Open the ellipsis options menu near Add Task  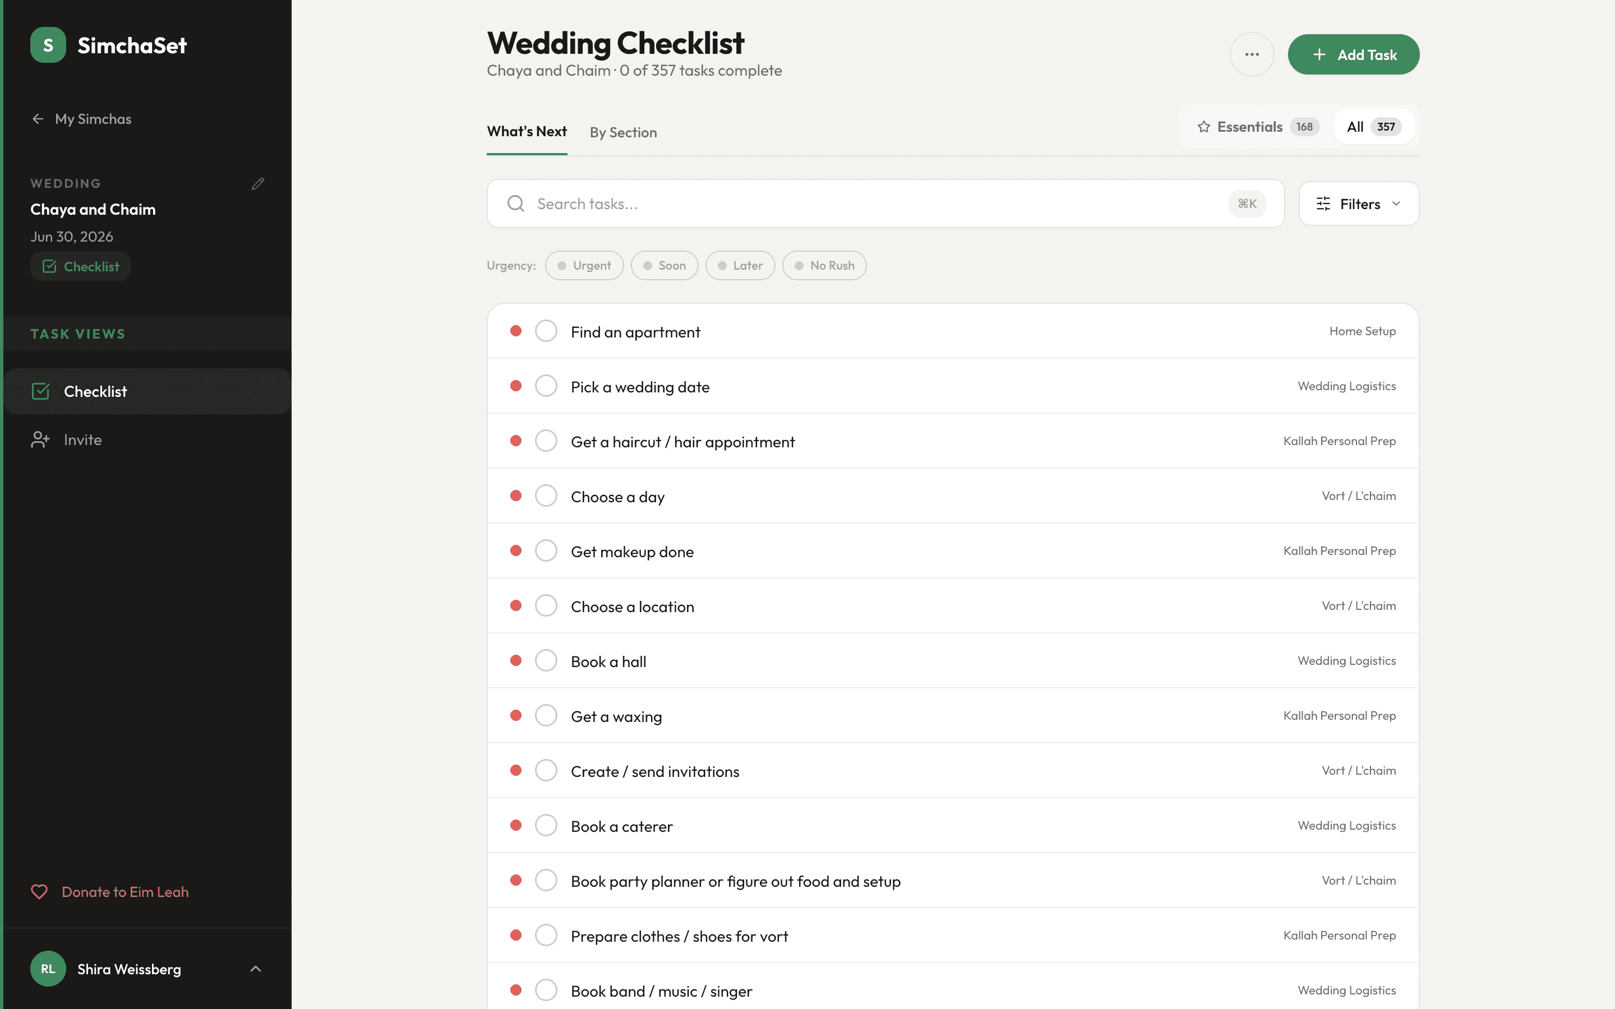[1252, 54]
